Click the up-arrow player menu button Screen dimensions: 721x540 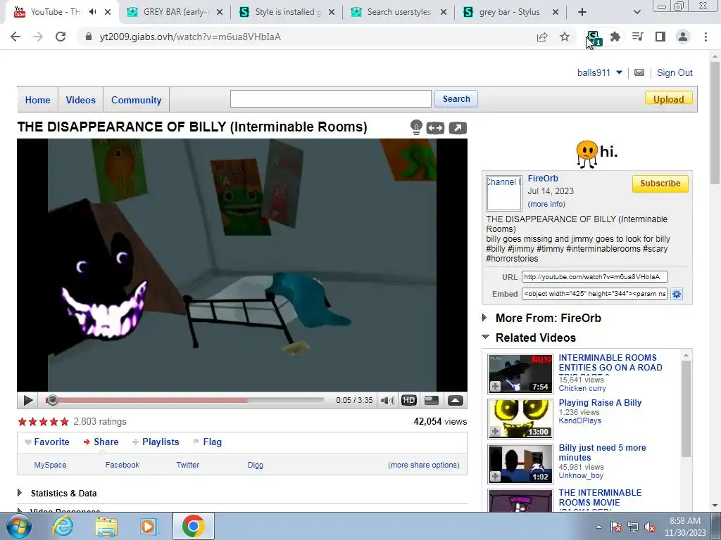pos(456,400)
